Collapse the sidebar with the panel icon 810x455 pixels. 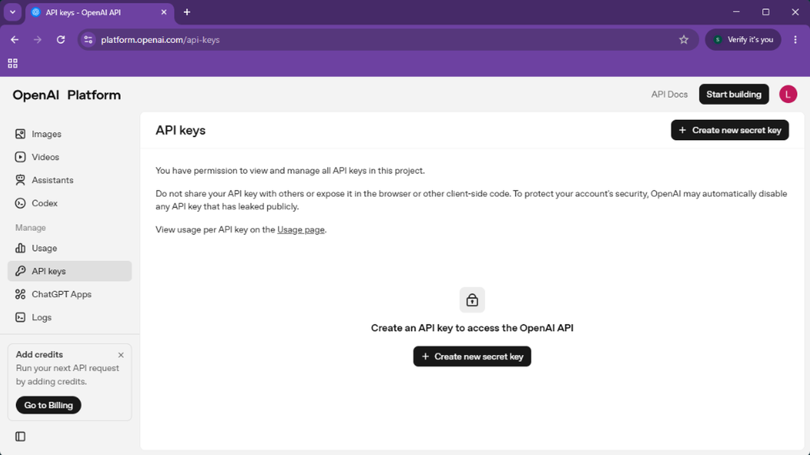pos(20,437)
